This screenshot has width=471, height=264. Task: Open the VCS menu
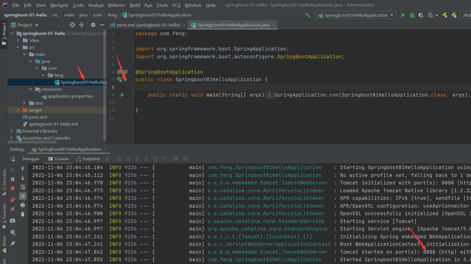pos(176,5)
